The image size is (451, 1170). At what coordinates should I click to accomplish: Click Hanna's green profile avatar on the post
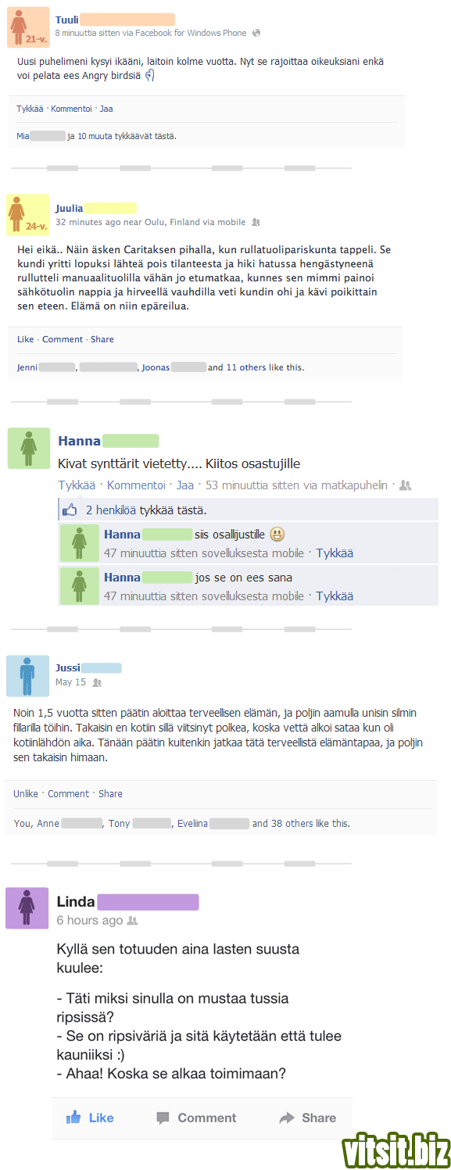pyautogui.click(x=29, y=449)
